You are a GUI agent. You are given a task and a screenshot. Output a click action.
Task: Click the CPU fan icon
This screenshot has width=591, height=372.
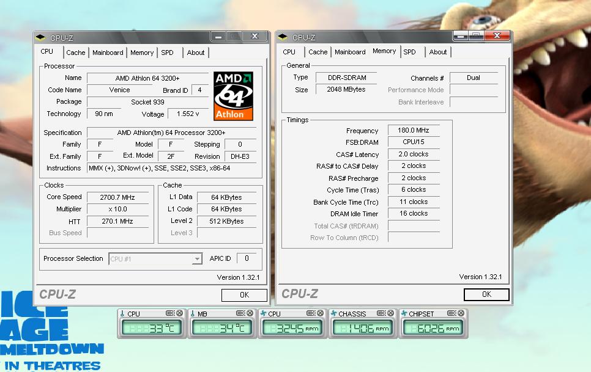(264, 314)
